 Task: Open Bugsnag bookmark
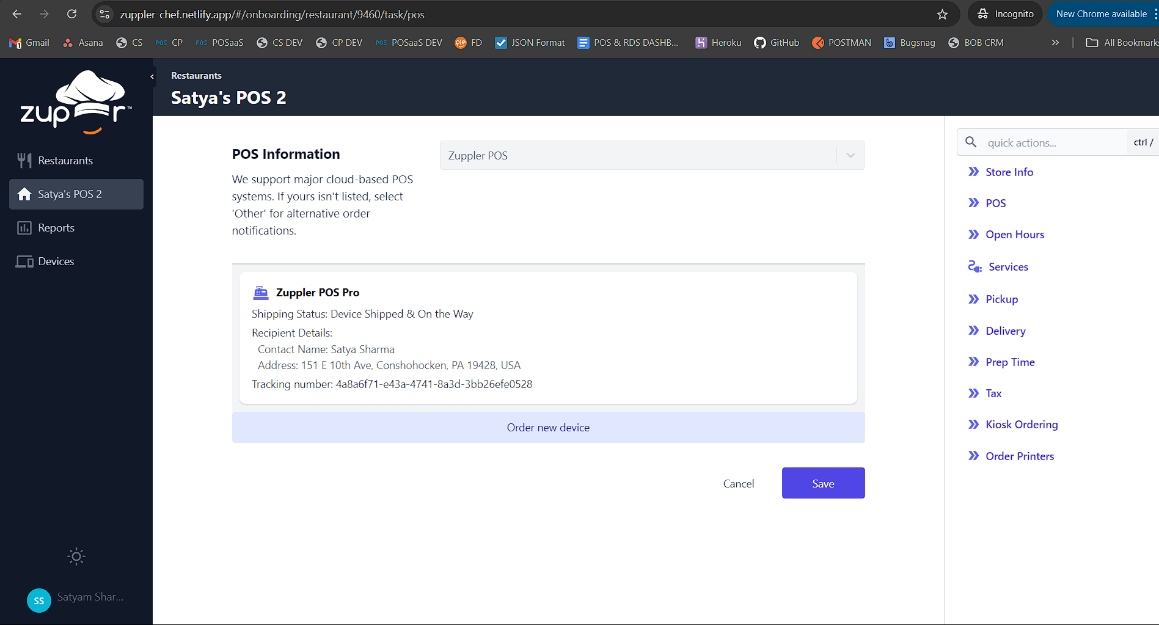[x=910, y=43]
